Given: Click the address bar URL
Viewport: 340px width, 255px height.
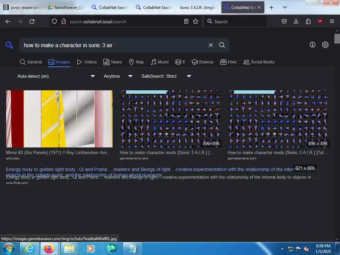Looking at the screenshot, I should pos(98,22).
